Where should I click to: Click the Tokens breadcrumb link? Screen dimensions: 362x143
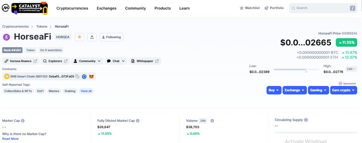click(42, 27)
